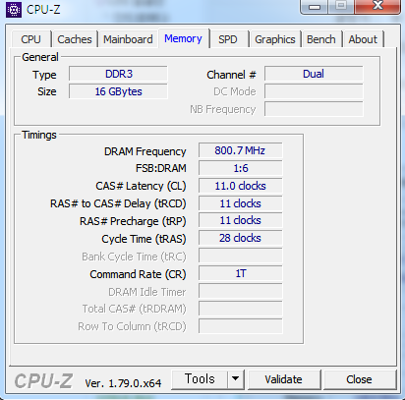The height and width of the screenshot is (400, 405).
Task: Click the CAS# Latency (CL) label
Action: tap(141, 186)
